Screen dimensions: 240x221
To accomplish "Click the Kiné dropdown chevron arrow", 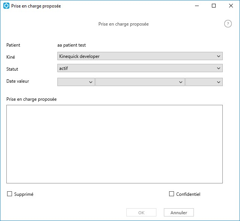I will (x=219, y=56).
